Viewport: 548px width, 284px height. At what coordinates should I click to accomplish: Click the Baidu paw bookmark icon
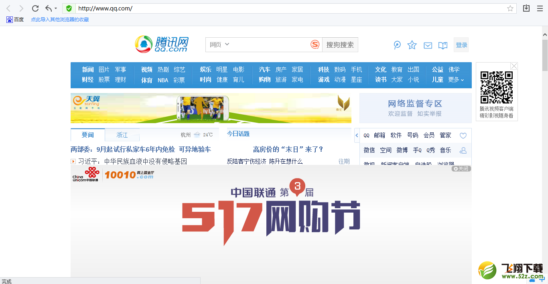point(10,19)
